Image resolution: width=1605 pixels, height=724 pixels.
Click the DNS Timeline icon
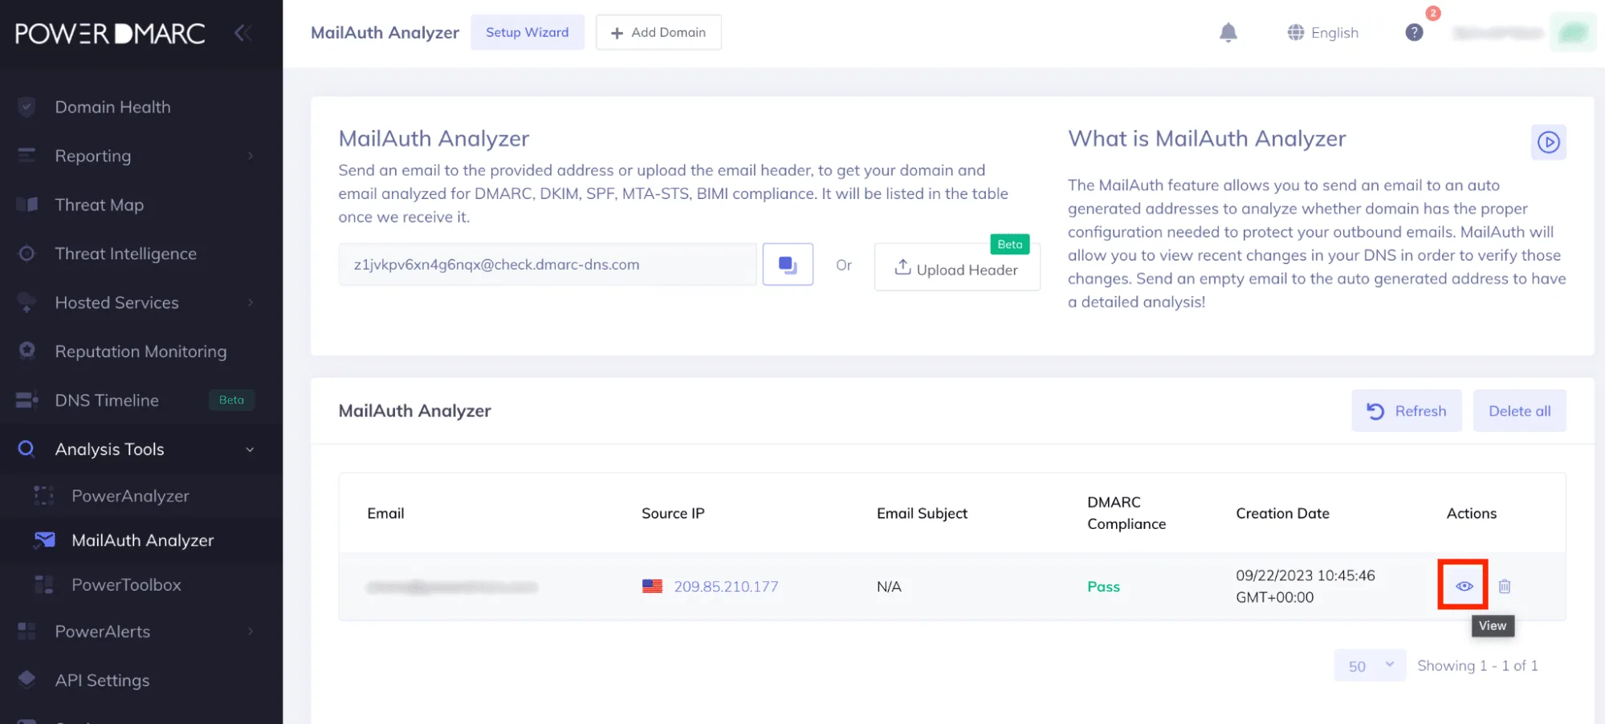26,400
